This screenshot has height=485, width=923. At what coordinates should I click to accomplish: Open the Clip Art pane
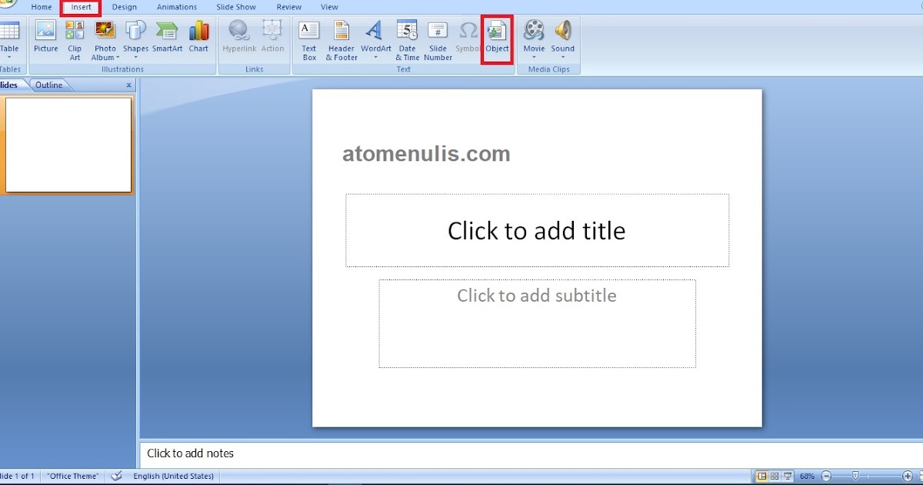coord(75,40)
